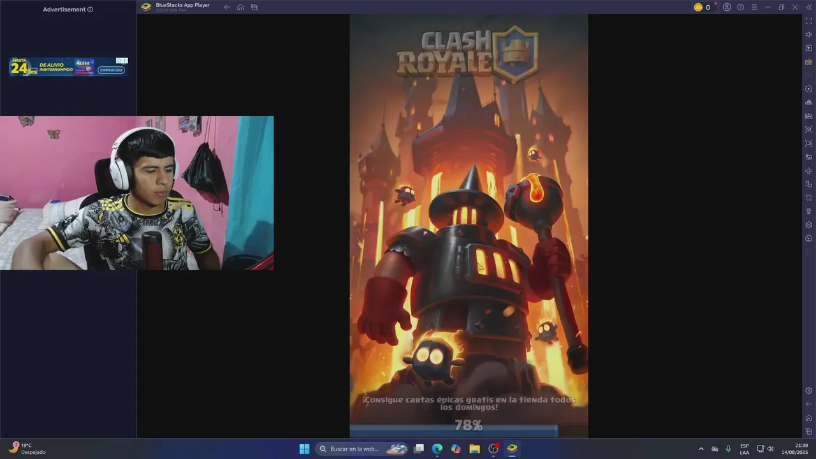Open BlueStacks settings gear in sidebar
816x459 pixels.
point(808,391)
